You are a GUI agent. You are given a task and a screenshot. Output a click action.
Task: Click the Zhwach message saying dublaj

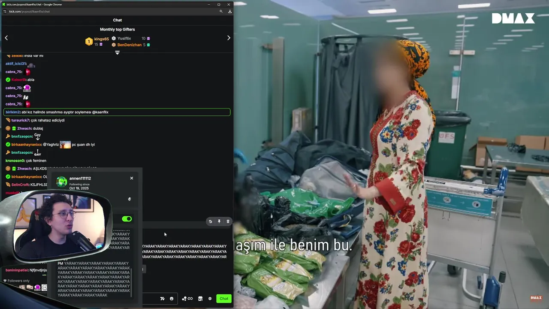pos(38,128)
